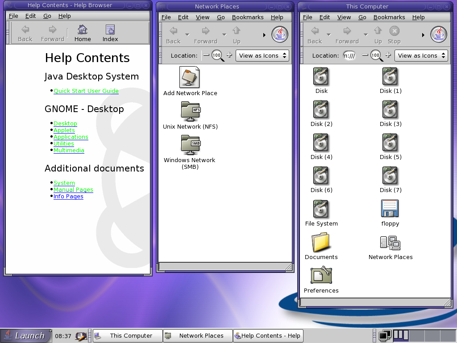Screen dimensions: 457x343
Task: Zoom in with plus in This Computer
Action: [388, 55]
